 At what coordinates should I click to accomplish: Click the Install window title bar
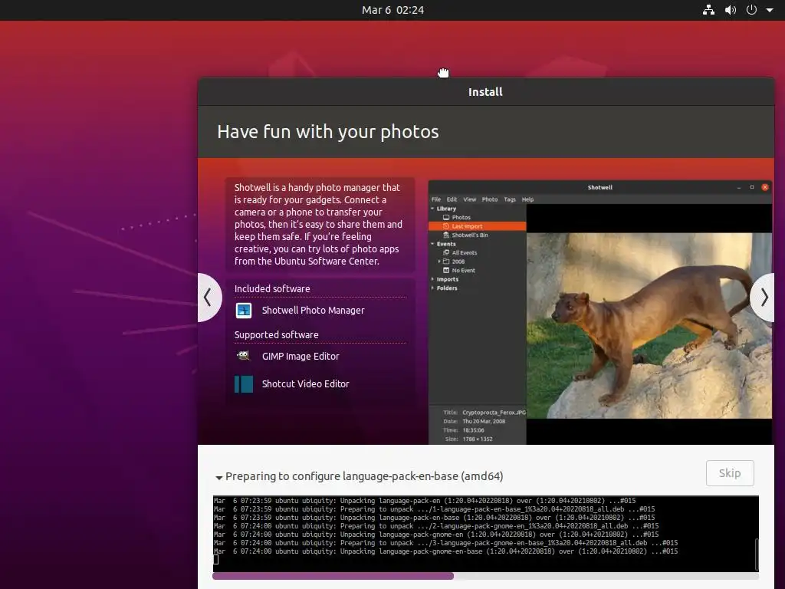pyautogui.click(x=485, y=92)
